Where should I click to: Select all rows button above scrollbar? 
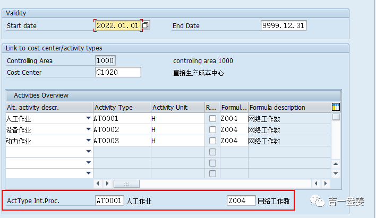point(336,117)
